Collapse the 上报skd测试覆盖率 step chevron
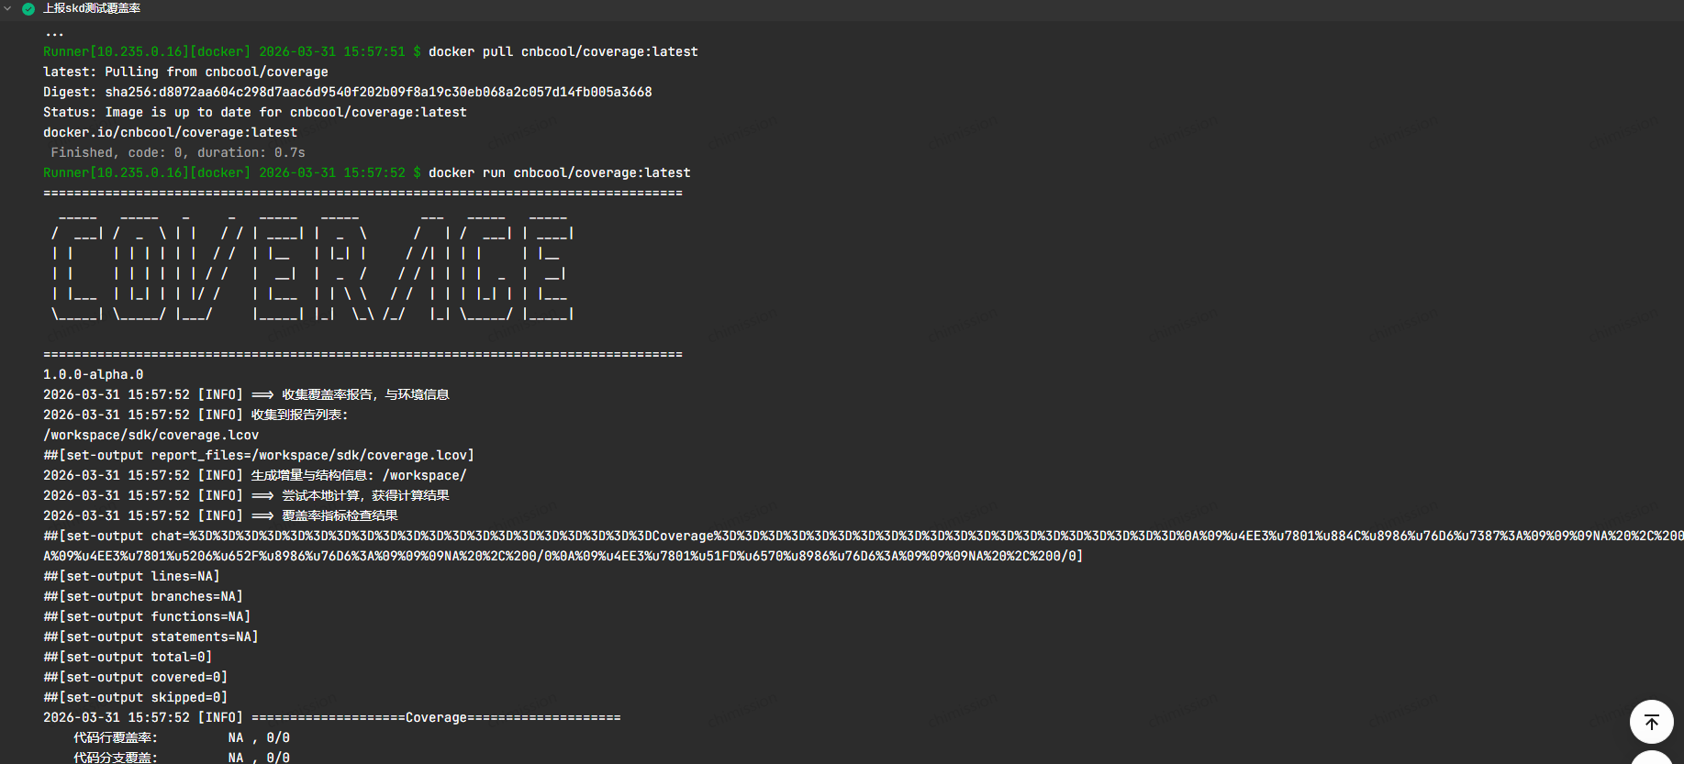This screenshot has width=1684, height=764. pyautogui.click(x=8, y=8)
